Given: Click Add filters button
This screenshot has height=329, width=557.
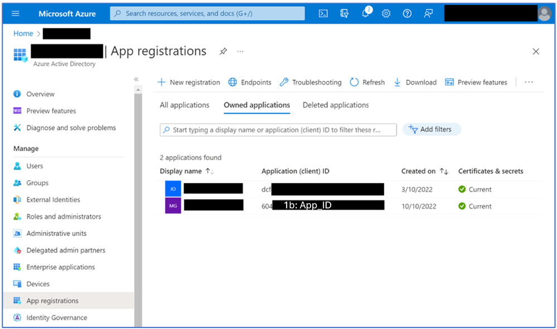Looking at the screenshot, I should (432, 129).
